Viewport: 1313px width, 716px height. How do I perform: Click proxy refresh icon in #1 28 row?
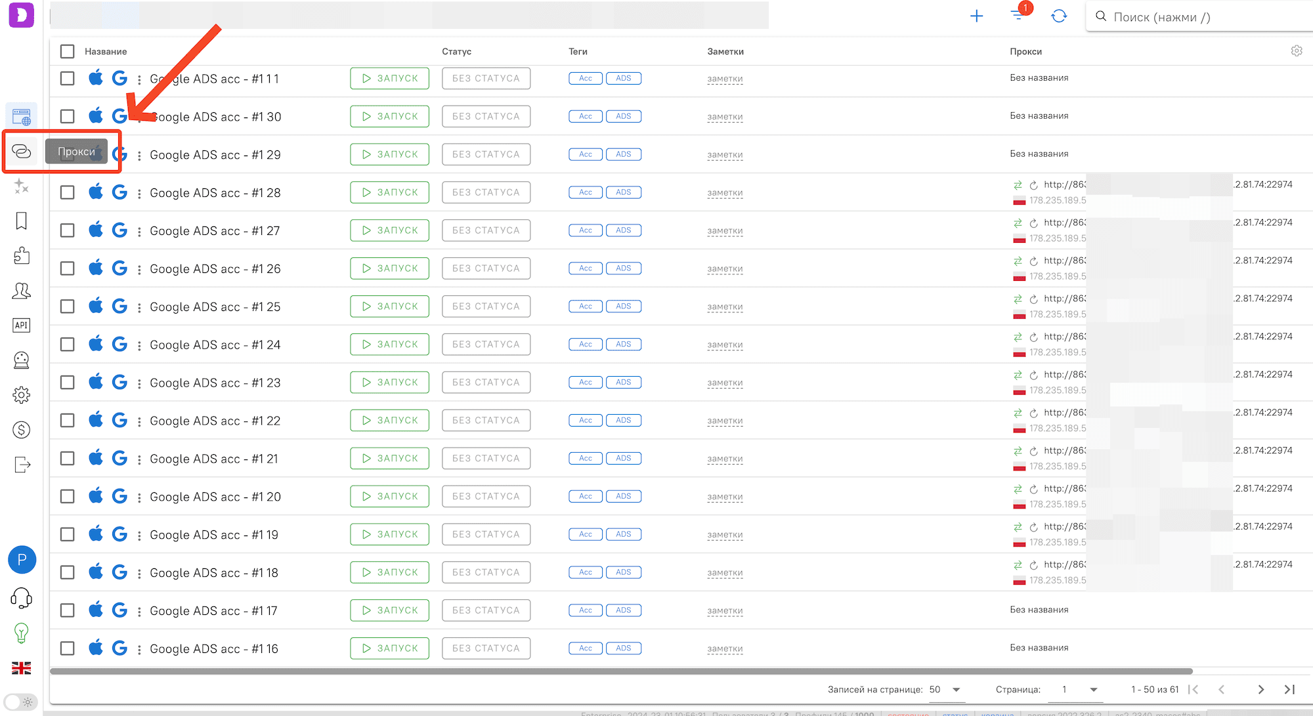1033,186
